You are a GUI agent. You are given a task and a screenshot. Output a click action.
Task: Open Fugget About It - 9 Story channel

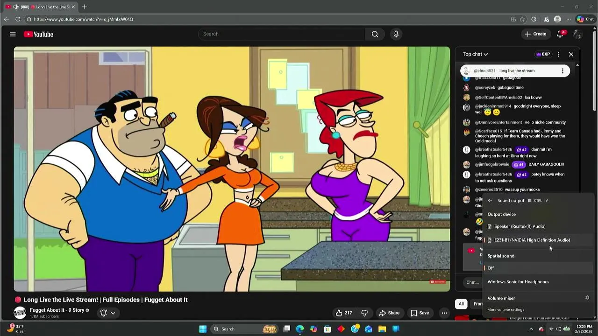[57, 310]
